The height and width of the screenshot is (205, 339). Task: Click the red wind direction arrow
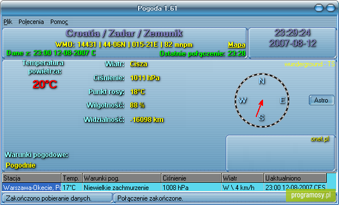pyautogui.click(x=260, y=108)
